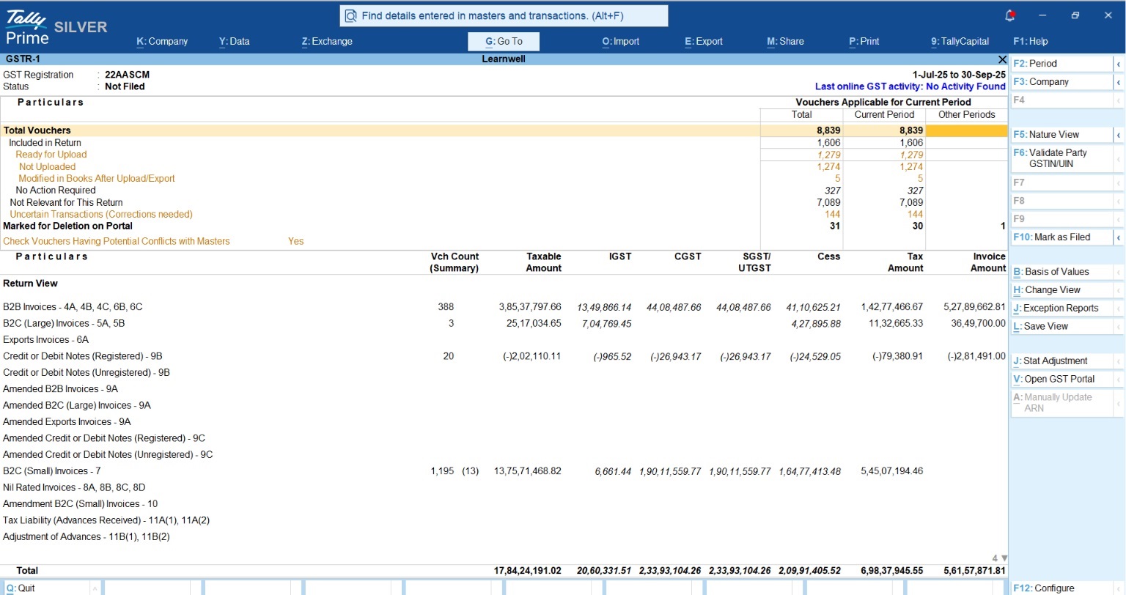Open 'Amended B2B Invoices - 9A' row
Viewport: 1126px width, 595px height.
(x=504, y=389)
